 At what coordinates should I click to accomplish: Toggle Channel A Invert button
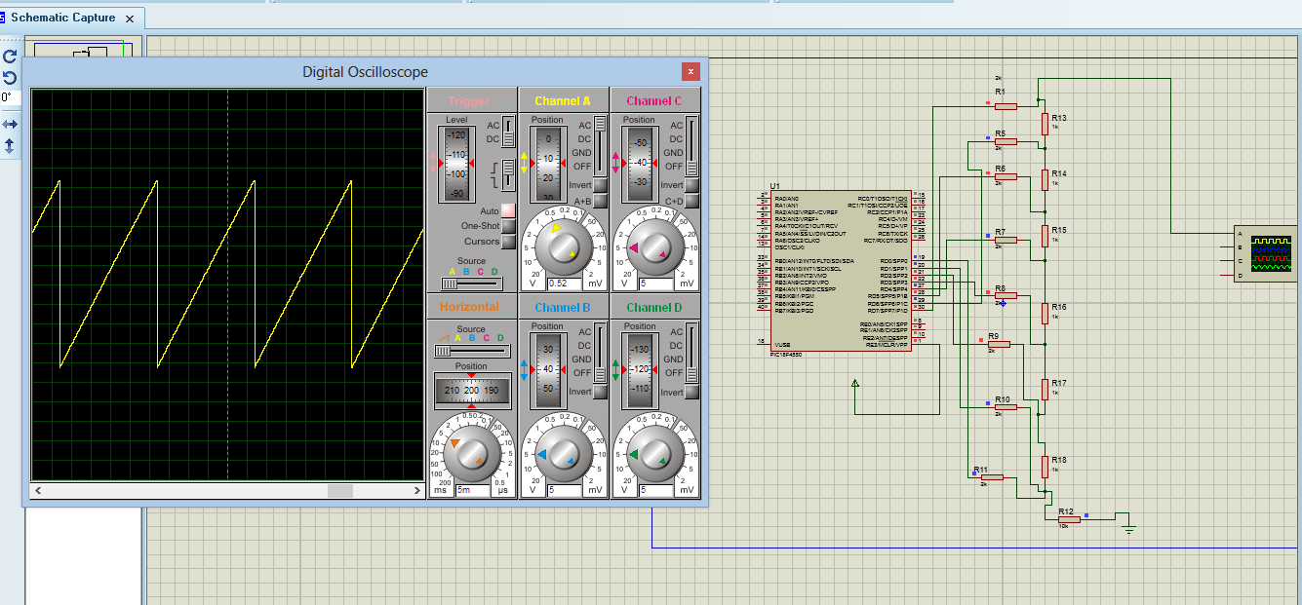[600, 185]
